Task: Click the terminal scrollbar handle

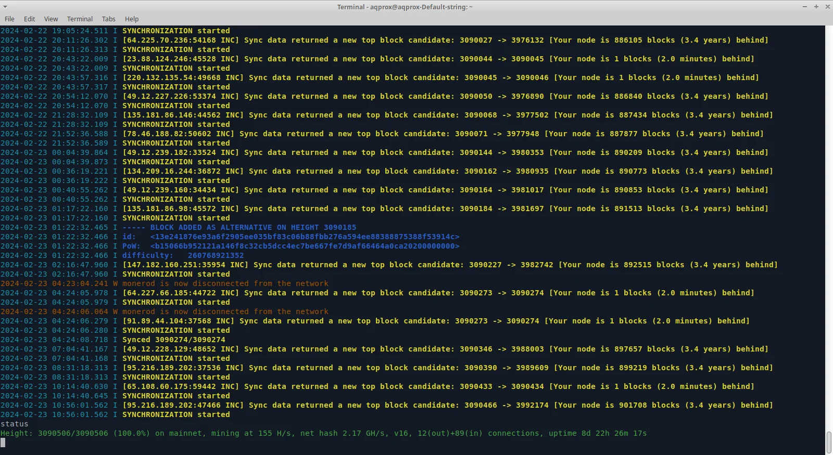Action: (829, 443)
